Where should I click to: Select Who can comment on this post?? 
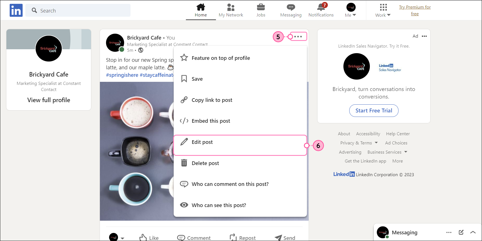pyautogui.click(x=240, y=184)
